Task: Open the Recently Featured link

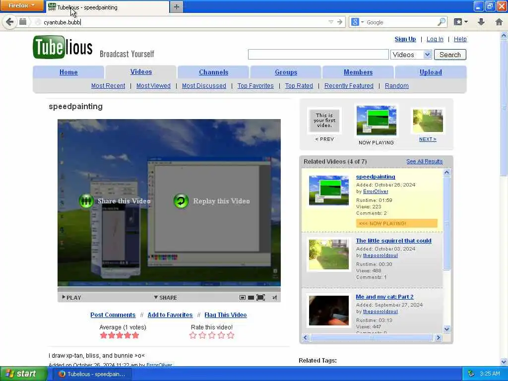Action: click(x=349, y=86)
